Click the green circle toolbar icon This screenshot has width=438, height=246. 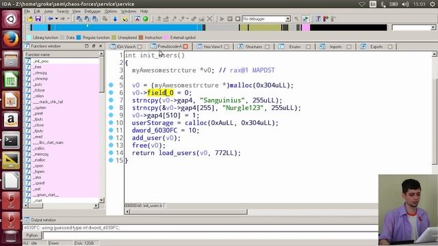146,19
